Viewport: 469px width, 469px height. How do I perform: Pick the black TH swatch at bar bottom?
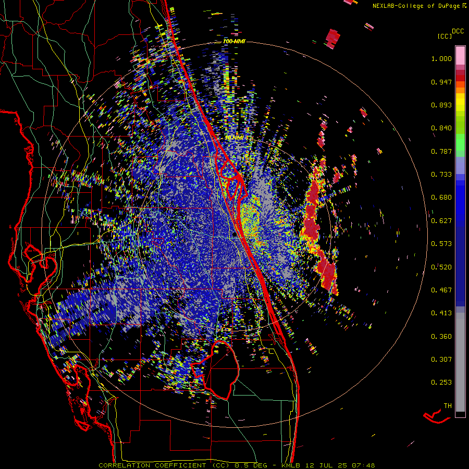click(460, 414)
